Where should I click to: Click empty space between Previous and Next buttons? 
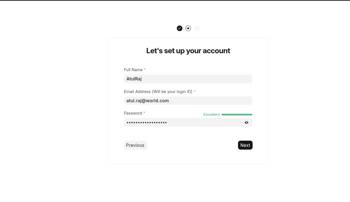pyautogui.click(x=192, y=145)
